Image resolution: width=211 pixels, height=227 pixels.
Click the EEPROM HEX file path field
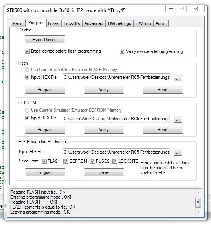pos(116,119)
